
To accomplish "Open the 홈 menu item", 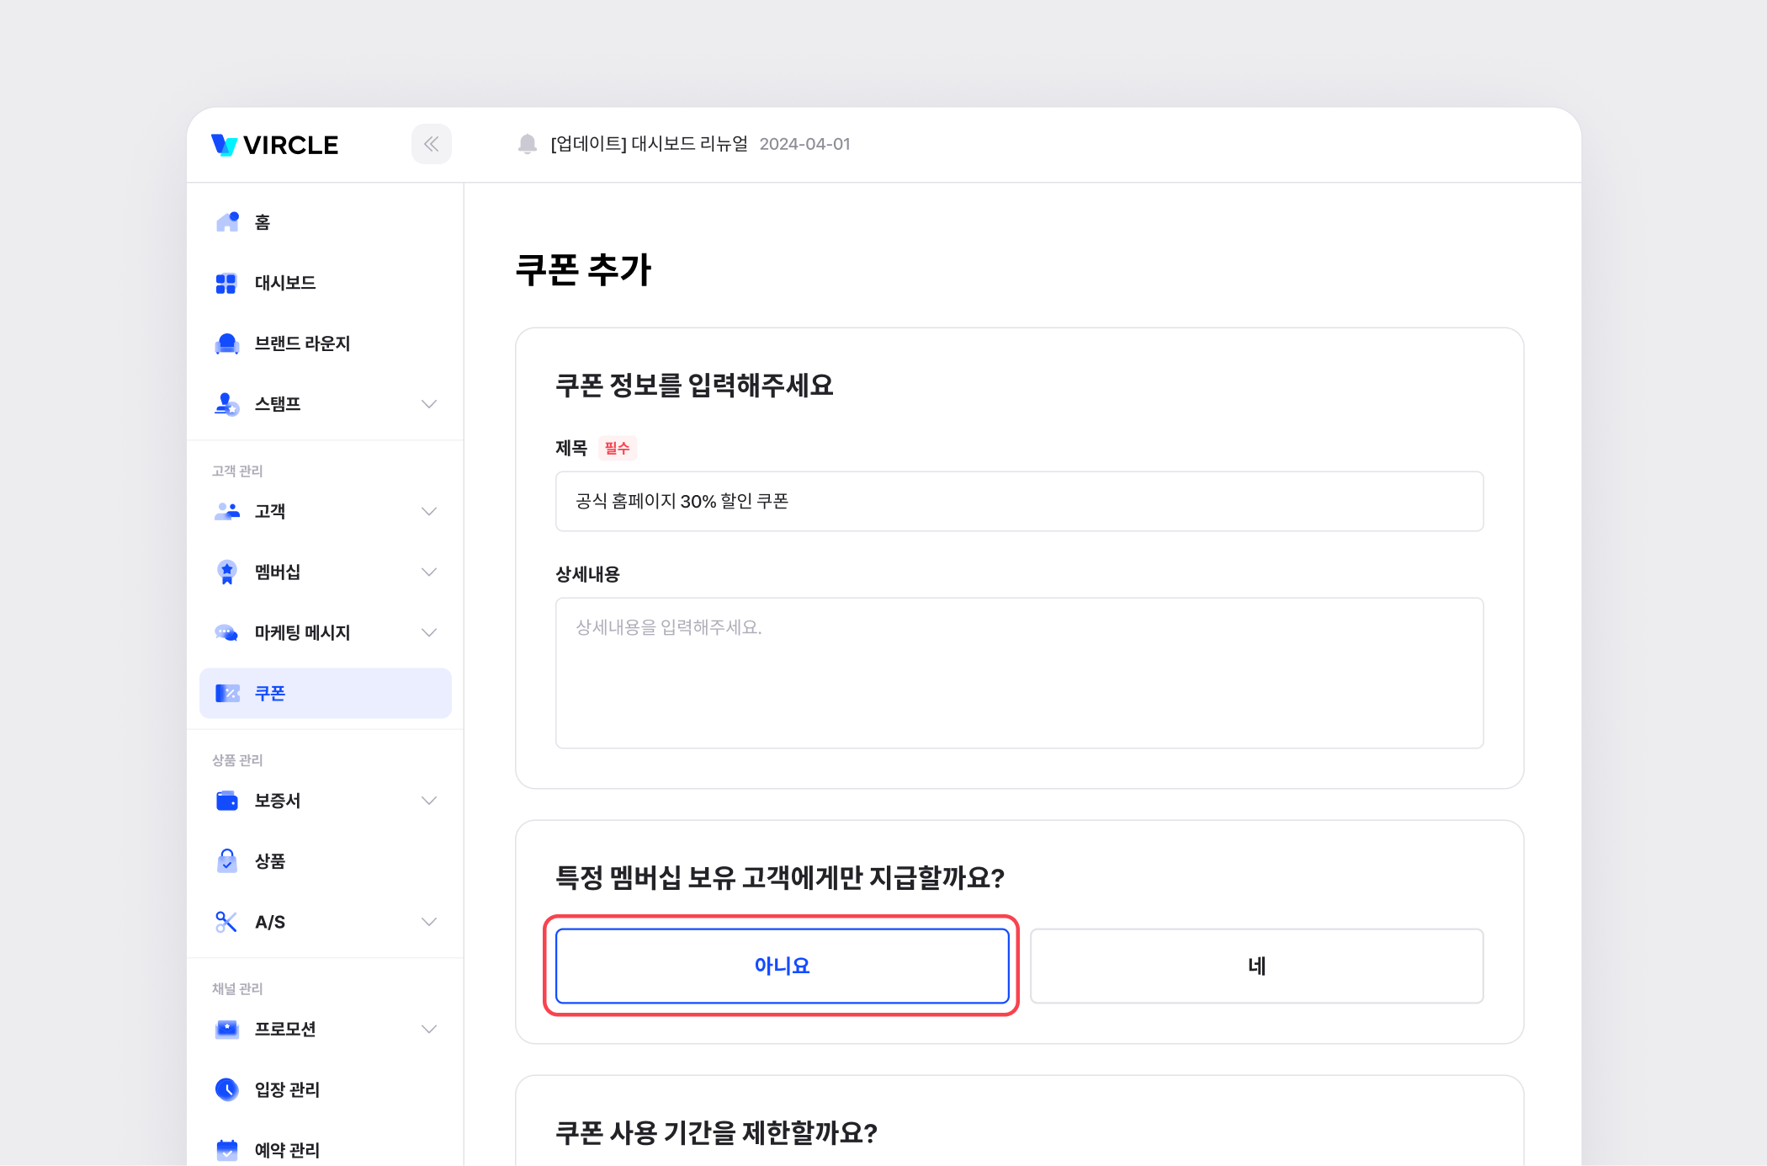I will point(326,222).
